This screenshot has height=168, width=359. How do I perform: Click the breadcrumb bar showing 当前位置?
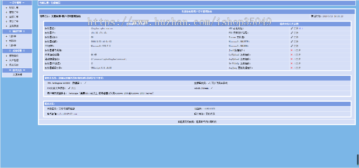pyautogui.click(x=197, y=3)
